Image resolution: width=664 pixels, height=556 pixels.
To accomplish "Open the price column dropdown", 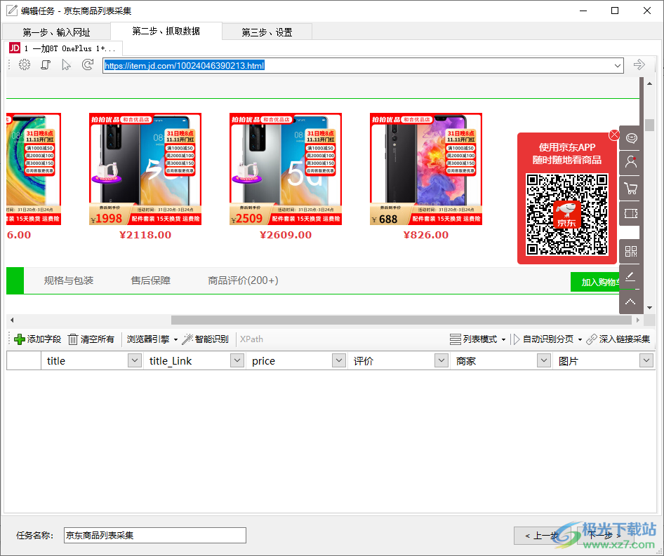I will 339,360.
